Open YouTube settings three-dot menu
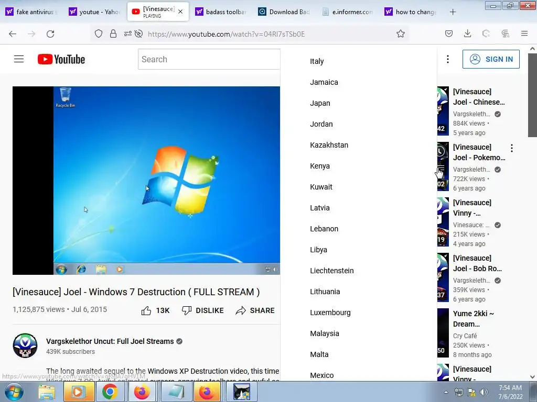The width and height of the screenshot is (537, 402). (x=448, y=59)
